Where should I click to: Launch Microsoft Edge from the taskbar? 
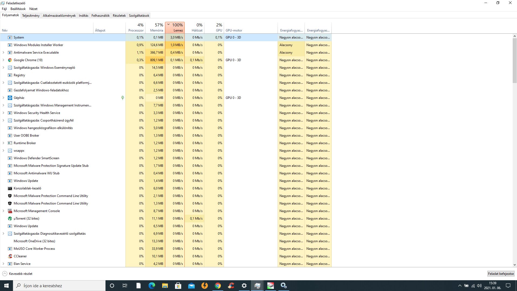152,286
